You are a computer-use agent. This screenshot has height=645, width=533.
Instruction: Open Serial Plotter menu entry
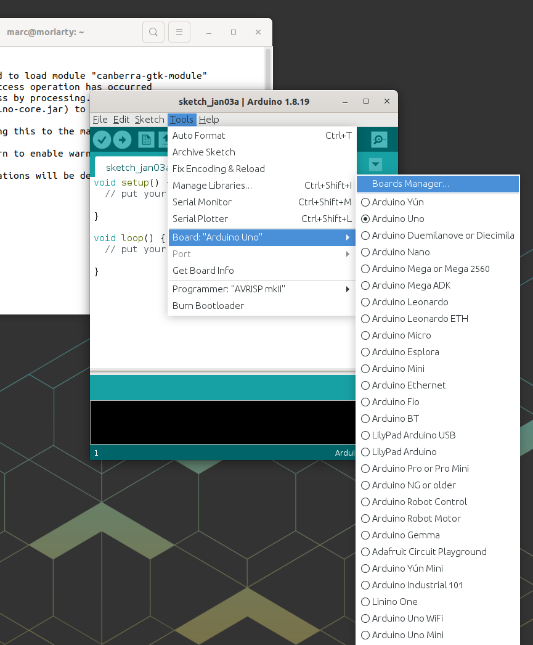click(262, 219)
